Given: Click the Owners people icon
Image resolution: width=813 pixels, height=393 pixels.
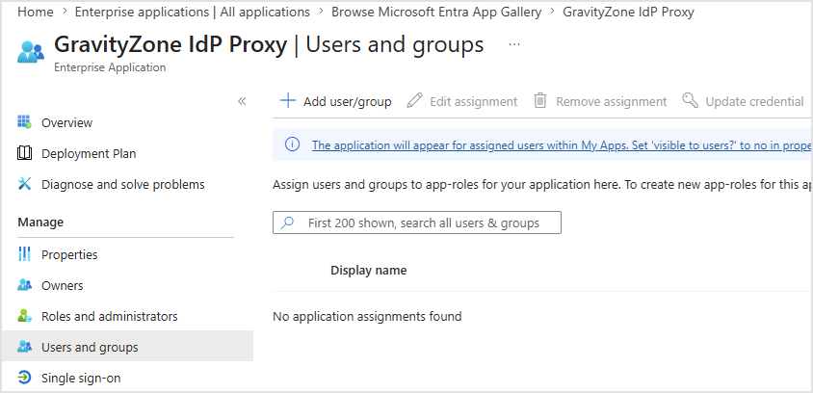Looking at the screenshot, I should (24, 285).
